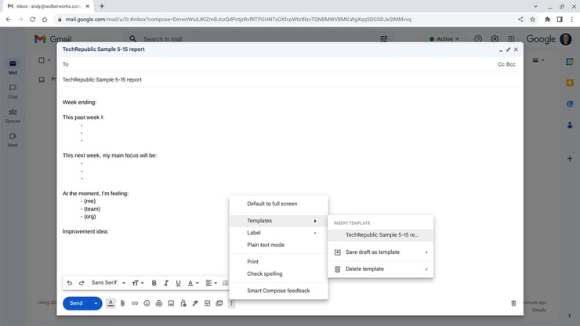Toggle confidential mode lock icon
Screen dimensions: 580x326
click(x=183, y=303)
